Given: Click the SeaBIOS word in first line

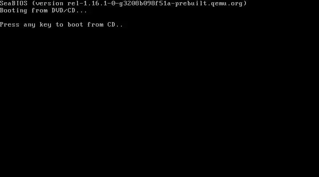Looking at the screenshot, I should (x=14, y=4).
